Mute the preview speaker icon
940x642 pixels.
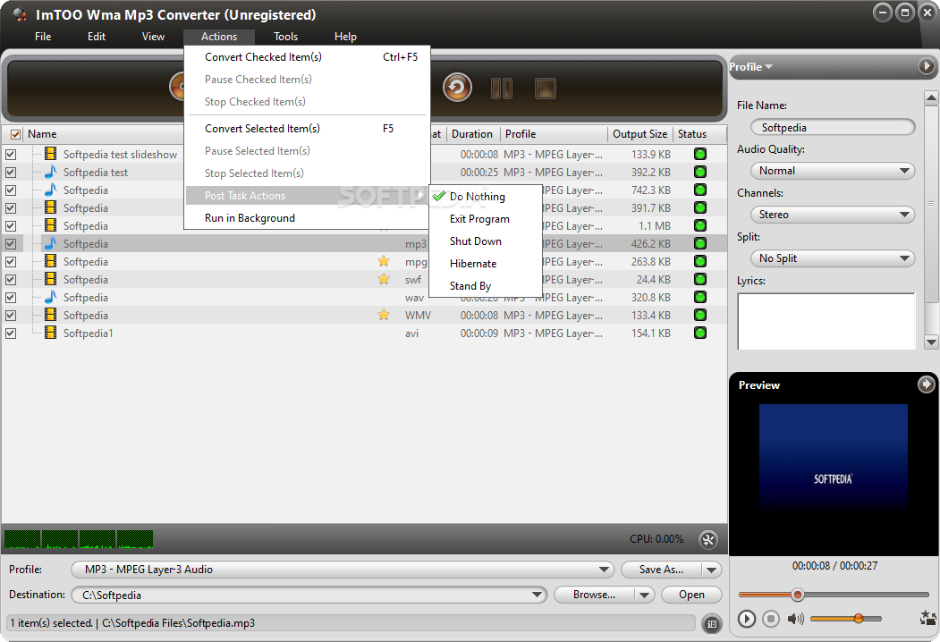[795, 619]
